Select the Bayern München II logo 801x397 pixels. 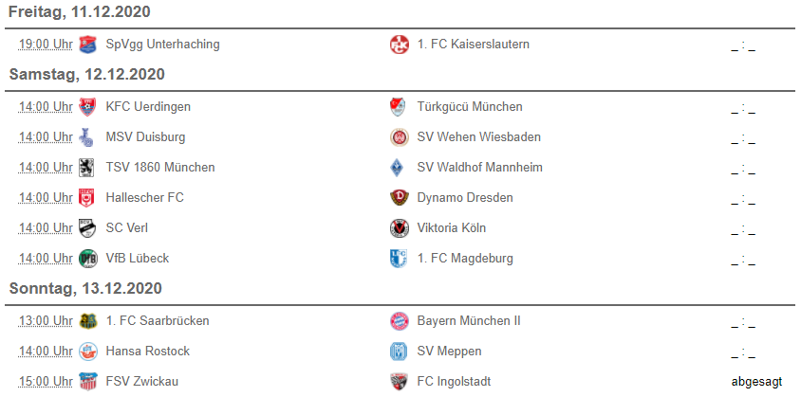coord(399,321)
